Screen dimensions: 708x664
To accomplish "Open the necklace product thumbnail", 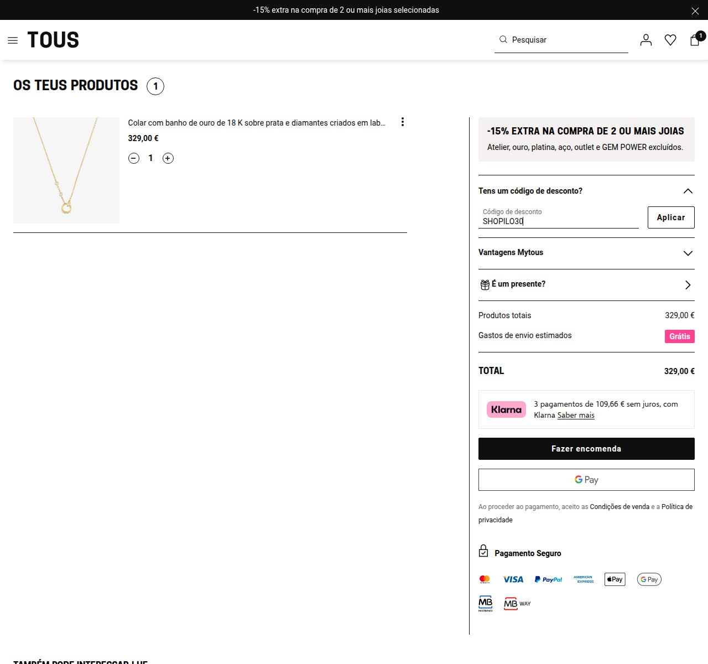I will tap(66, 170).
